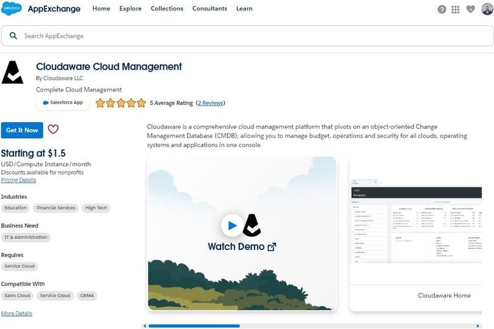Click the Salesforce cloud logo
This screenshot has height=329, width=494.
pyautogui.click(x=12, y=8)
